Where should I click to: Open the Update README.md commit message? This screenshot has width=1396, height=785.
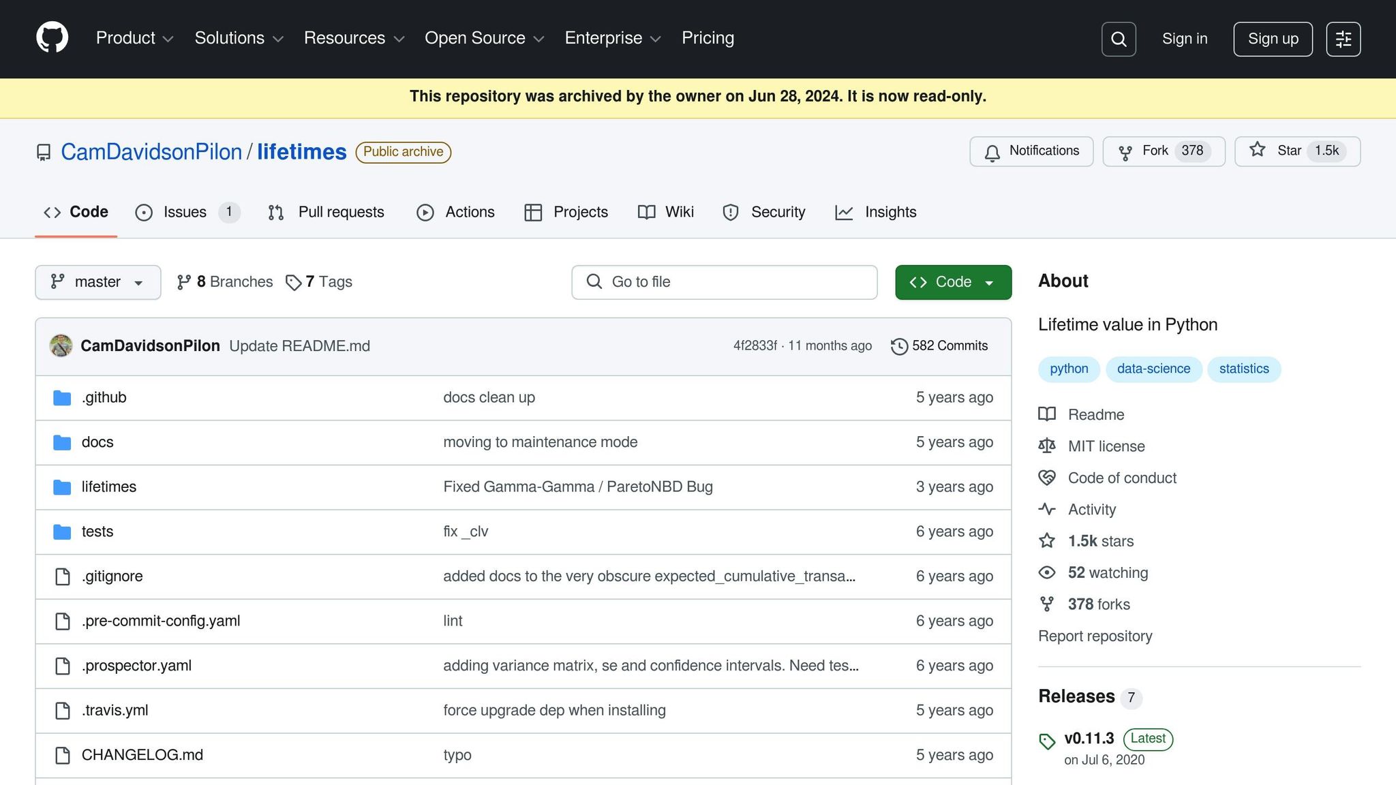click(x=299, y=346)
